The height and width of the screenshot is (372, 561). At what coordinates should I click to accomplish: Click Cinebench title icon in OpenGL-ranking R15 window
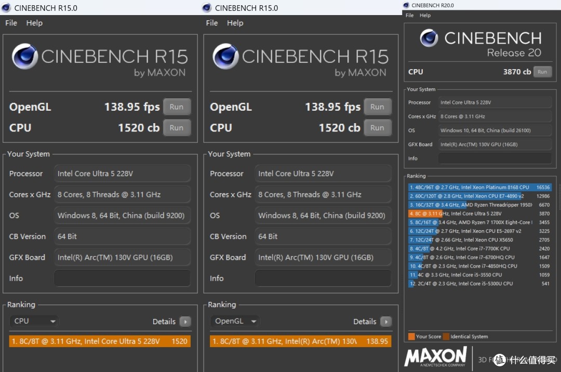click(x=207, y=8)
